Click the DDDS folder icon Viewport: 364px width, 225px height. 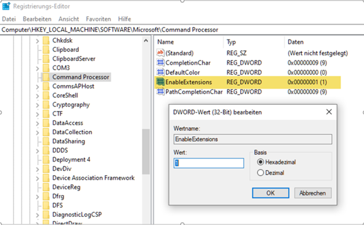pyautogui.click(x=46, y=150)
